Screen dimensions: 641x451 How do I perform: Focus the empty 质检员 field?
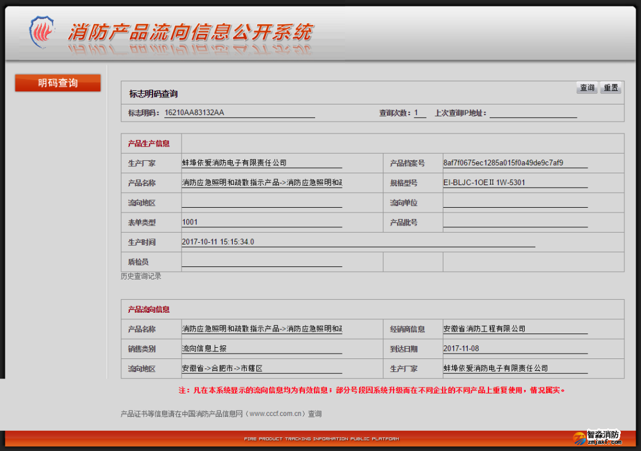261,262
